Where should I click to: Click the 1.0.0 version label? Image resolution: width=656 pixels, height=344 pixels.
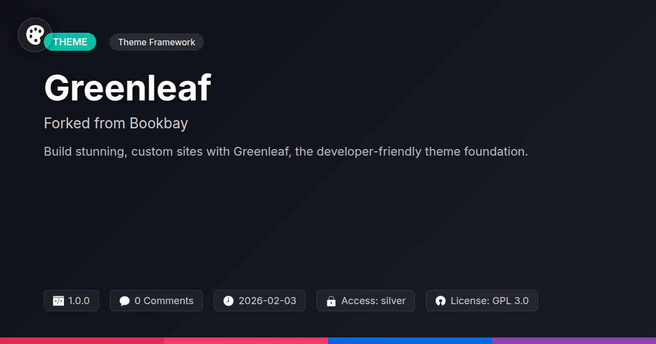point(79,301)
